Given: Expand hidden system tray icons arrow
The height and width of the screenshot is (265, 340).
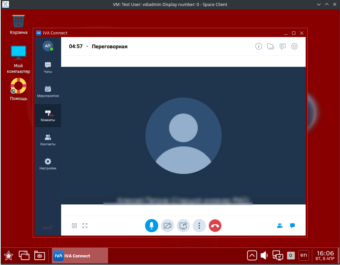Looking at the screenshot, I should [252, 255].
